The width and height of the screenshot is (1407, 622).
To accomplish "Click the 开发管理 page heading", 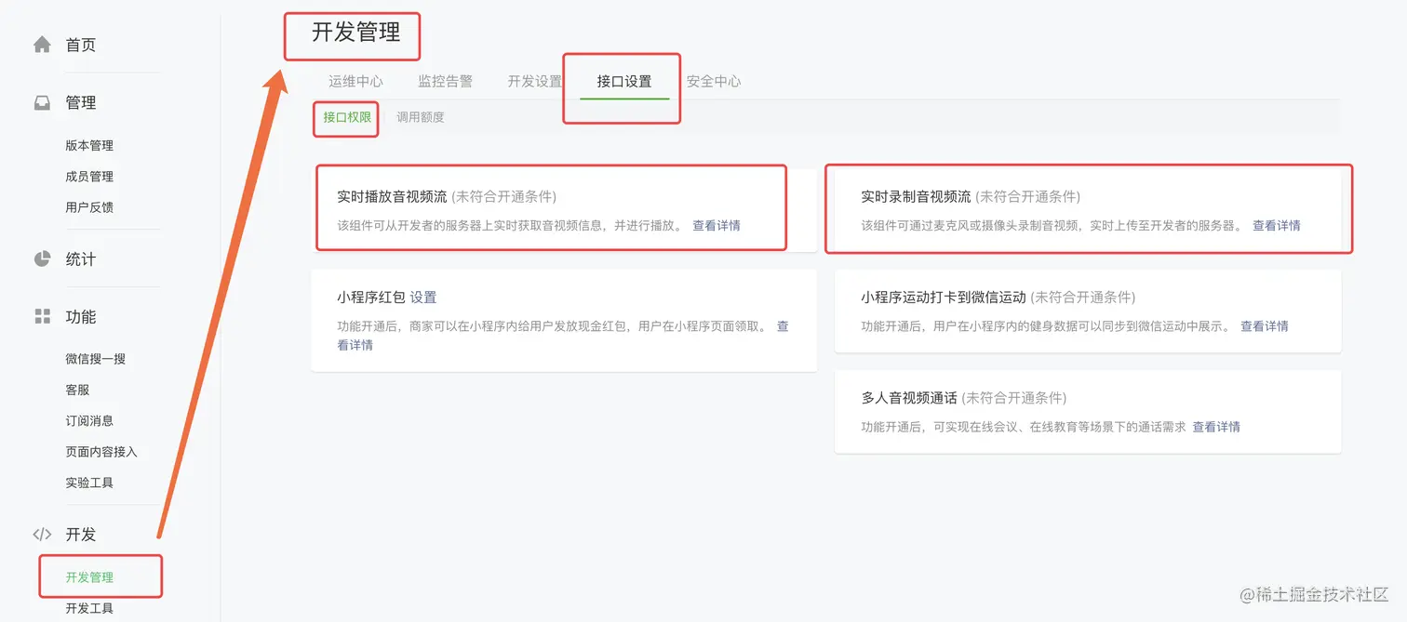I will 355,33.
